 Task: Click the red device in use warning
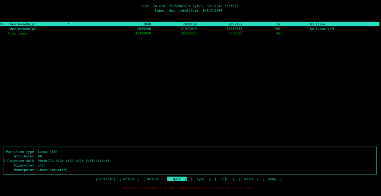tap(188, 188)
